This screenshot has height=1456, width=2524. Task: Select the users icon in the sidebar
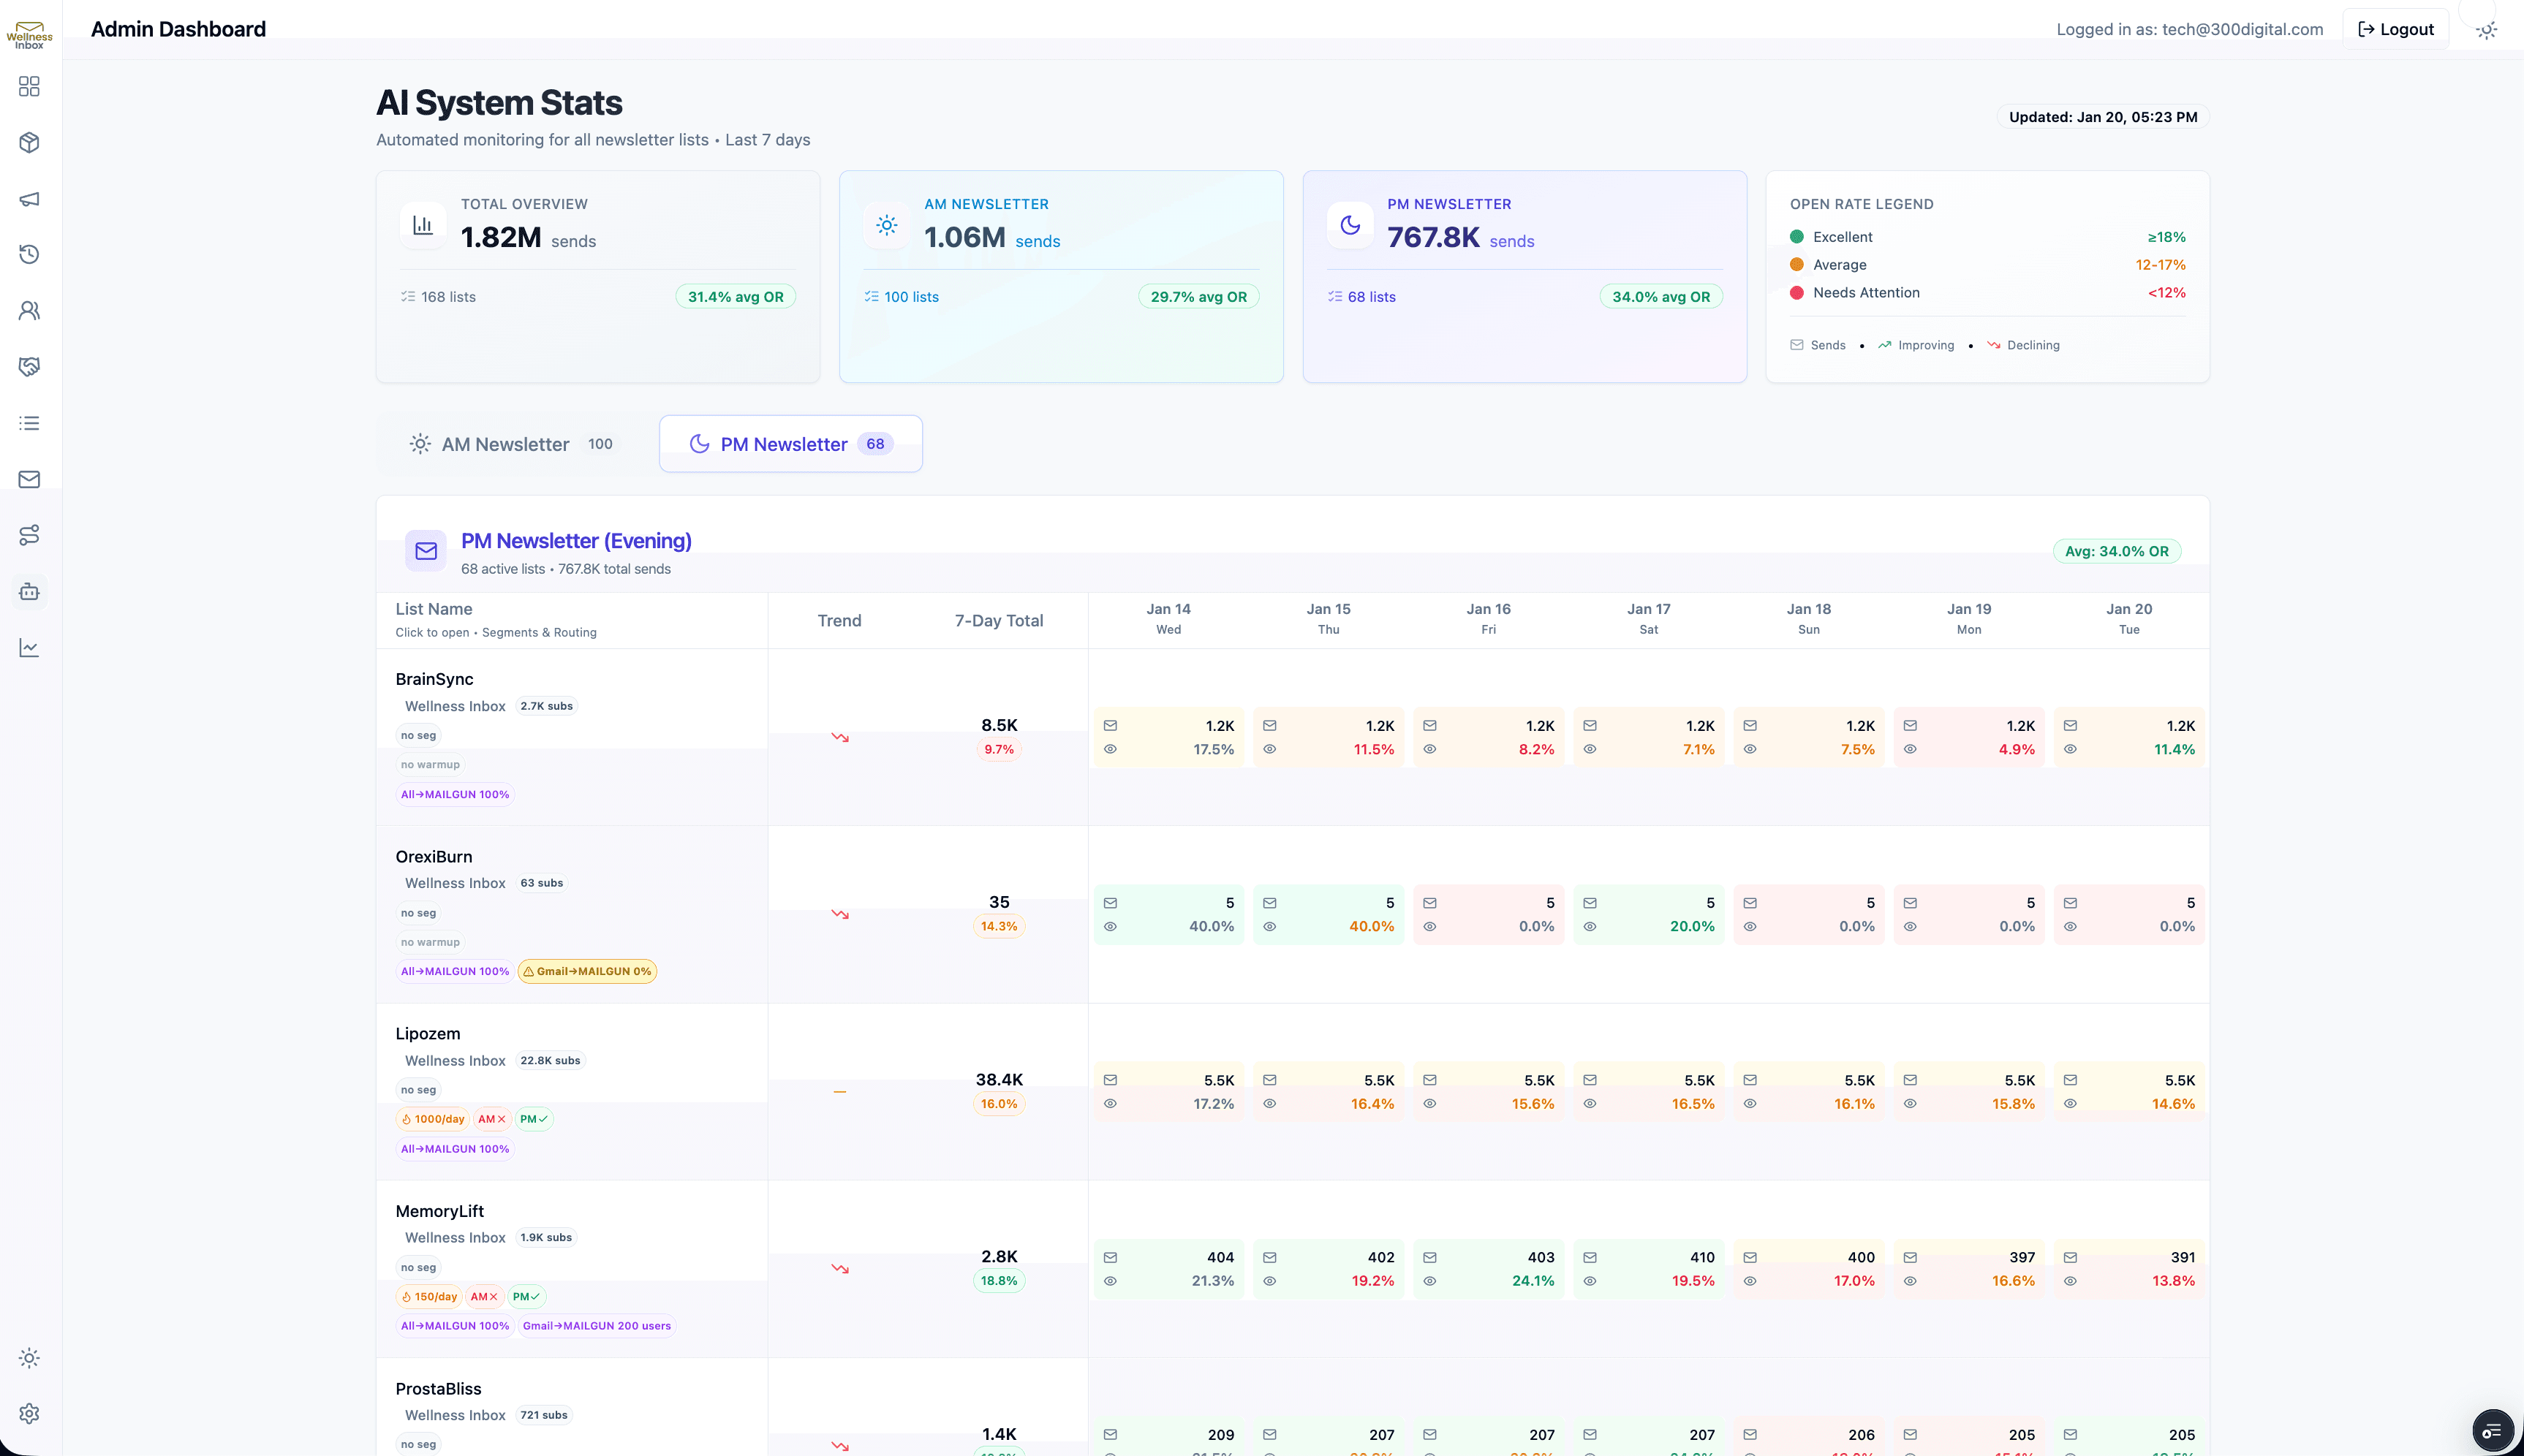29,310
